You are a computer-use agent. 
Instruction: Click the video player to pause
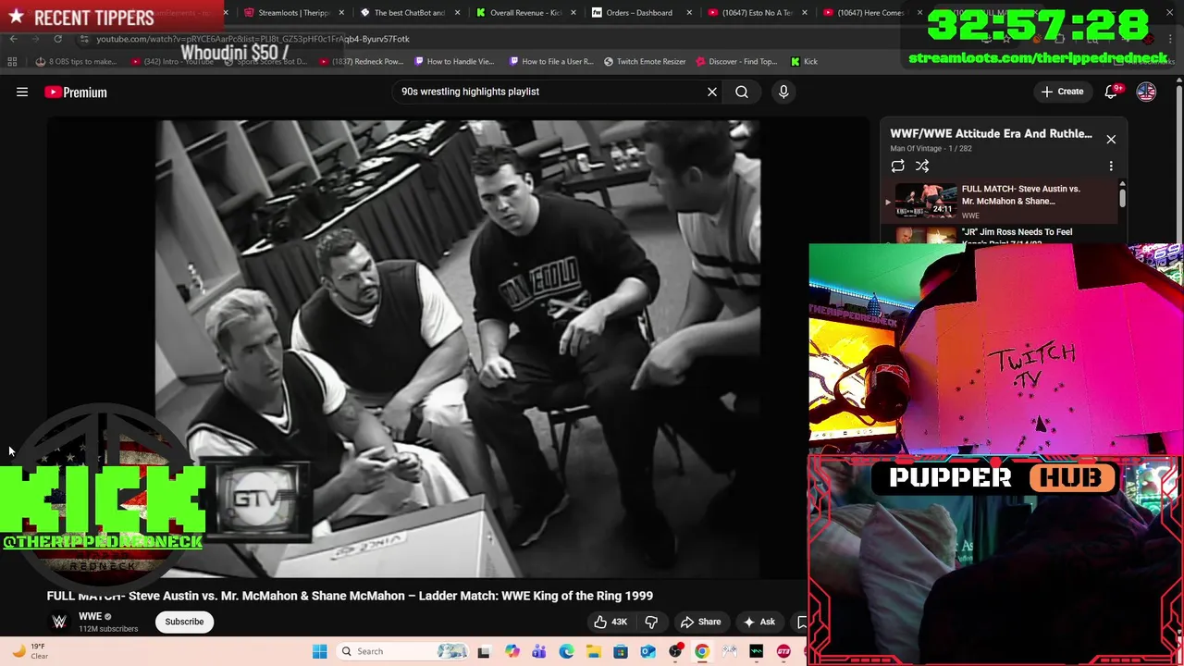(x=458, y=349)
